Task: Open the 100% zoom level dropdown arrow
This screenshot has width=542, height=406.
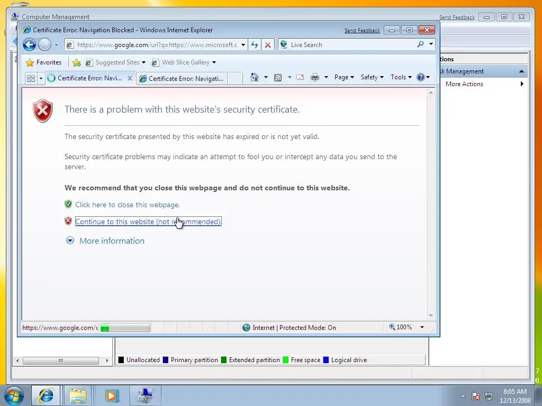Action: (x=422, y=327)
